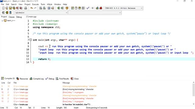Click the first icon on second toolbar row
Image resolution: width=195 pixels, height=109 pixels.
tap(3, 12)
